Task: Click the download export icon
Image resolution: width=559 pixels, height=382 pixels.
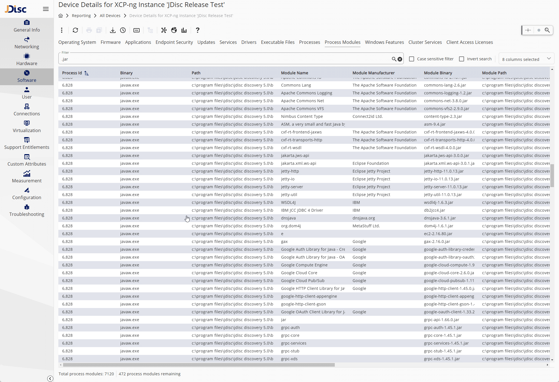Action: pyautogui.click(x=113, y=30)
